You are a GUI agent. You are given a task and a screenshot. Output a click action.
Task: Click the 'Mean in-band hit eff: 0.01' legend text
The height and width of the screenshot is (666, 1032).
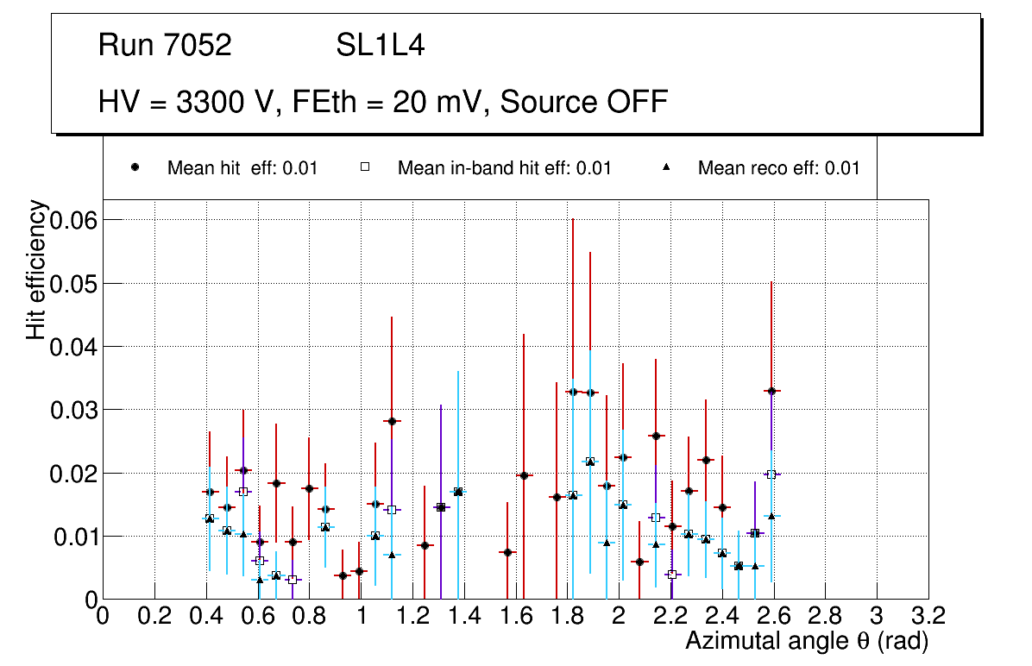point(504,168)
